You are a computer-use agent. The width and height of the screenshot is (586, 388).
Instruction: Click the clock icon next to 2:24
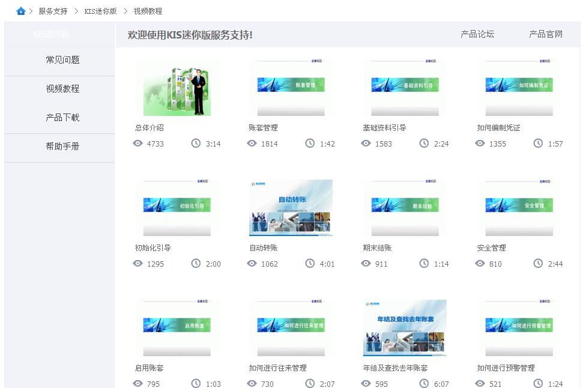point(424,143)
